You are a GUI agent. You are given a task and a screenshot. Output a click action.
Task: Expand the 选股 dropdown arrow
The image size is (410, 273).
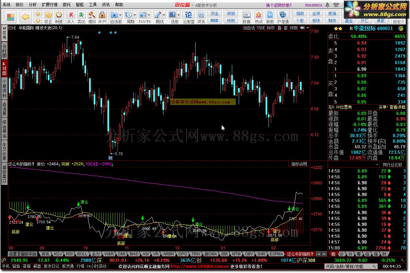coord(179,15)
